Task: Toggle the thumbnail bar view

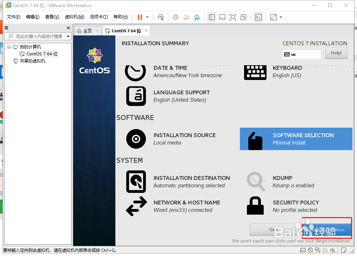Action: tap(222, 17)
